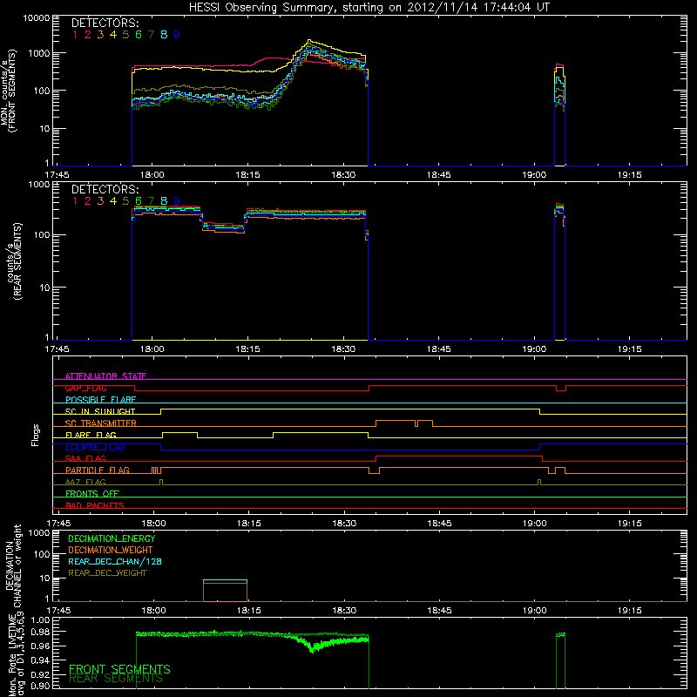Click the SC_TRANSMITTER flag label
Screen dimensions: 697x697
101,423
